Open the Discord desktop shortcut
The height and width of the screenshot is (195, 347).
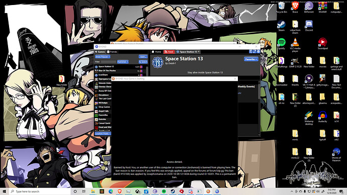click(x=309, y=26)
